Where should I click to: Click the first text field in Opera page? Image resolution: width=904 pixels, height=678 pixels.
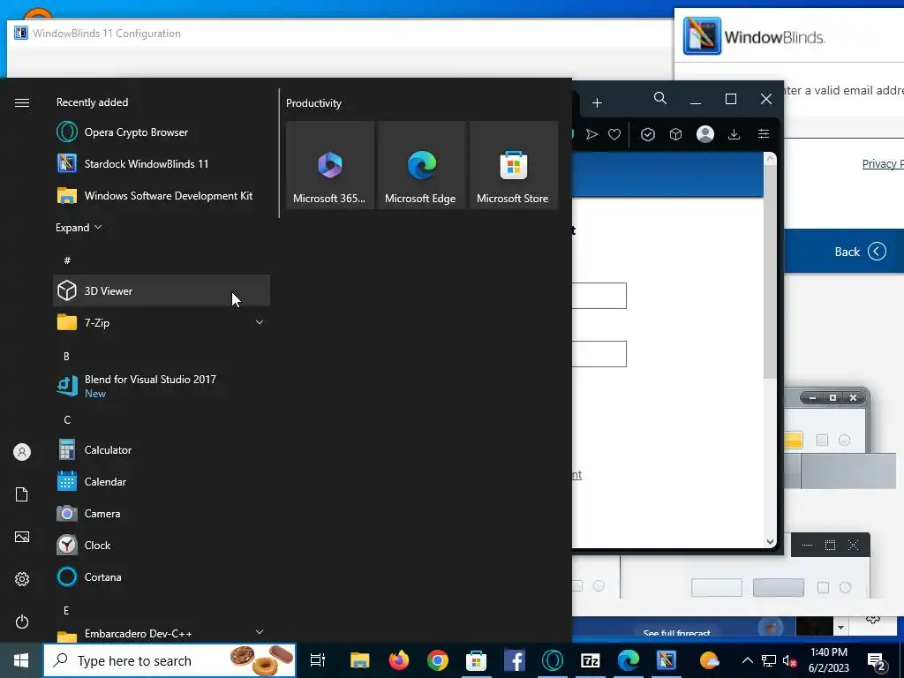coord(599,296)
